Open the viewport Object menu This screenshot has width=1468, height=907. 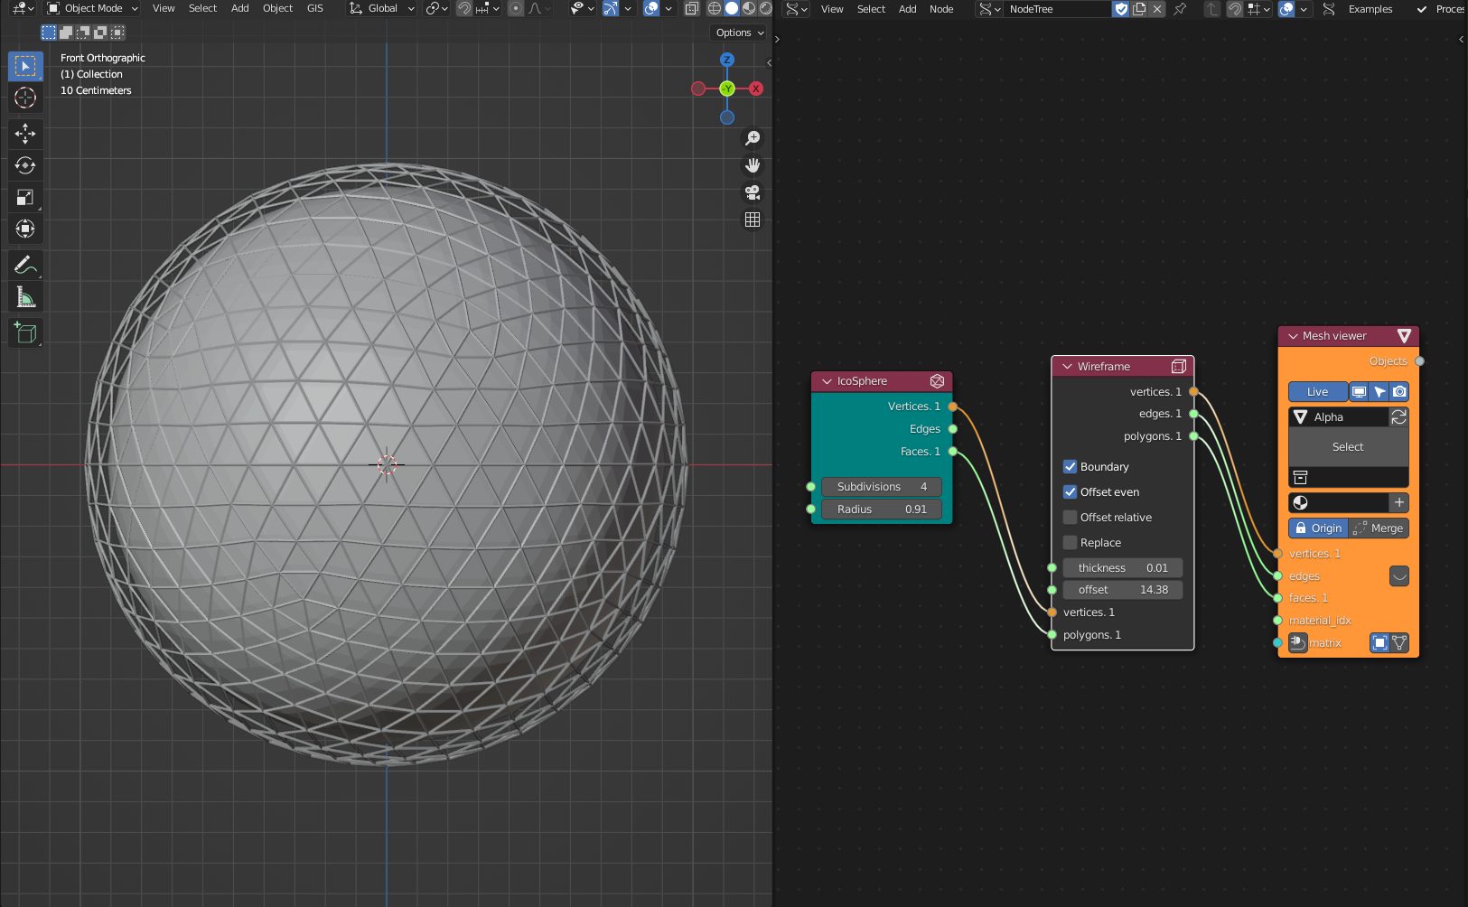click(x=277, y=9)
